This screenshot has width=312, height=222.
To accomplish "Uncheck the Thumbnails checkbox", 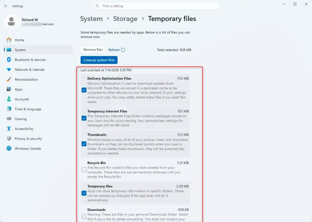I will 84,144.
